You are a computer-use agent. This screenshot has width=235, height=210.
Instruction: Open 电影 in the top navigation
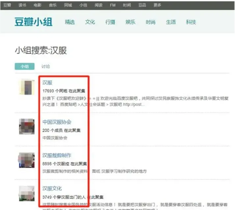(x=38, y=5)
